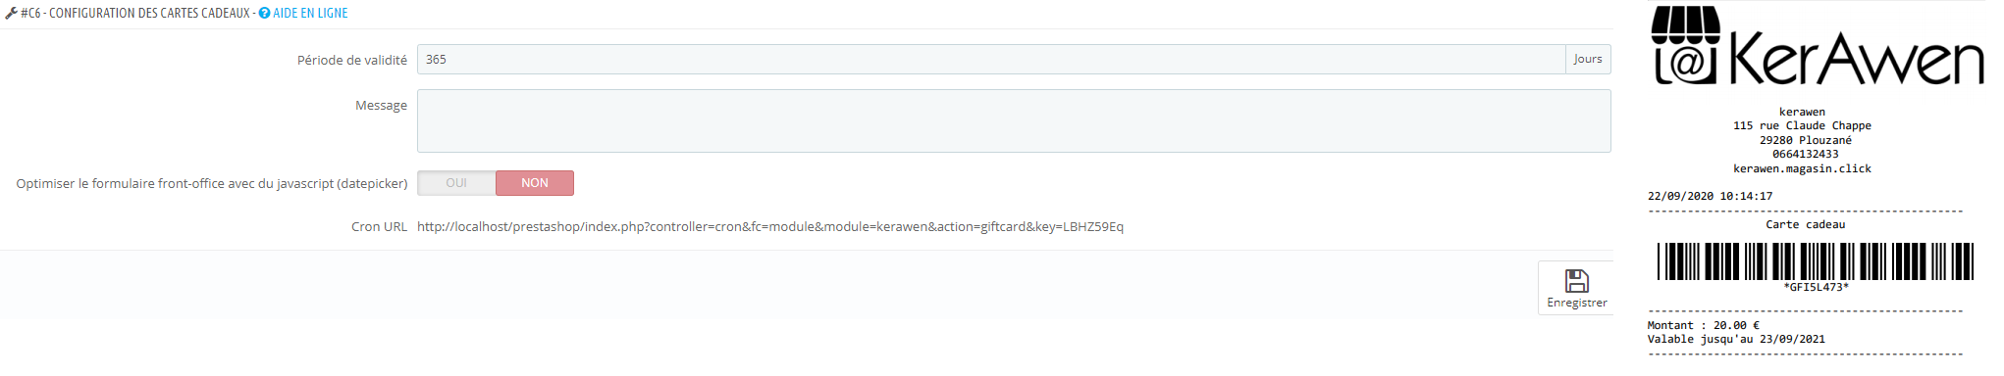Click the kerawen.magasin.click website text on receipt

point(1802,168)
